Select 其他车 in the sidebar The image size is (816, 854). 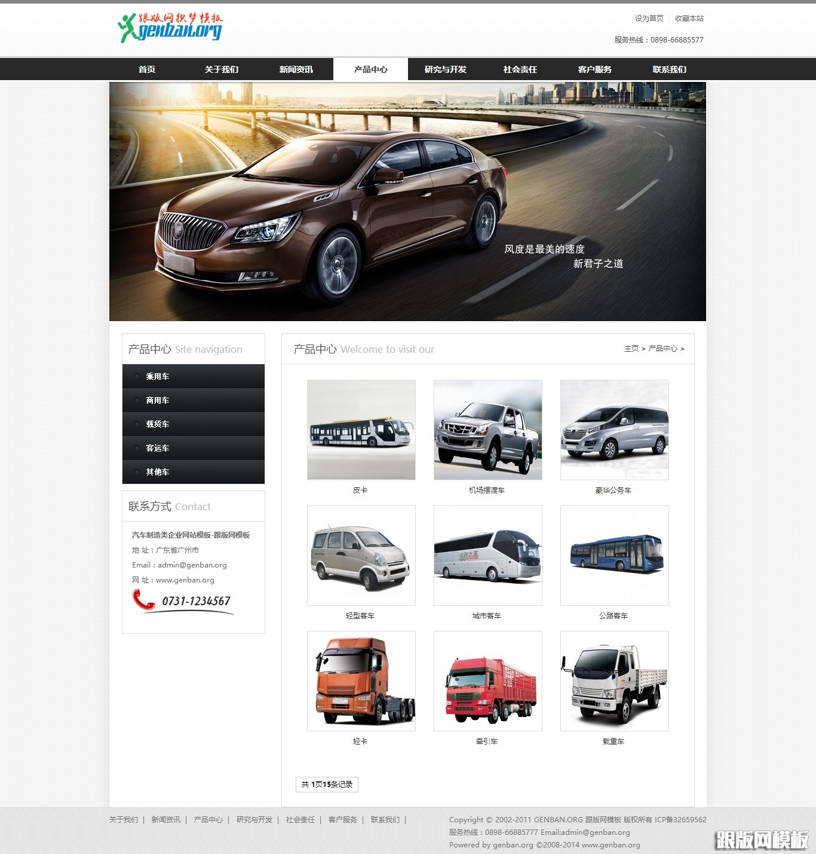(x=194, y=472)
